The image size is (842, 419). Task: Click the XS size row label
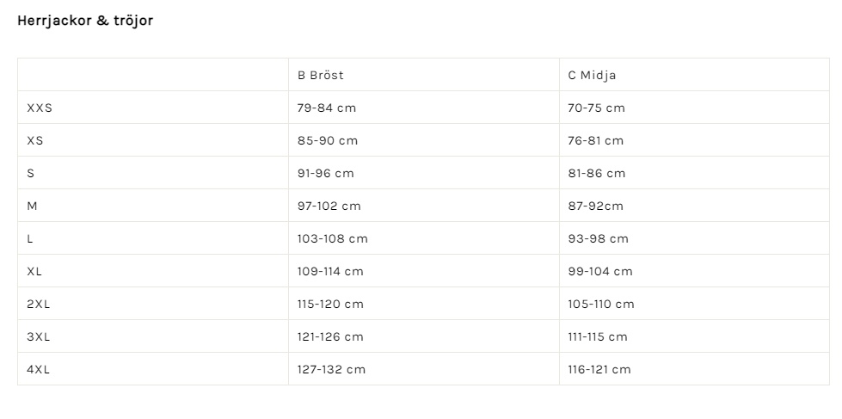35,140
